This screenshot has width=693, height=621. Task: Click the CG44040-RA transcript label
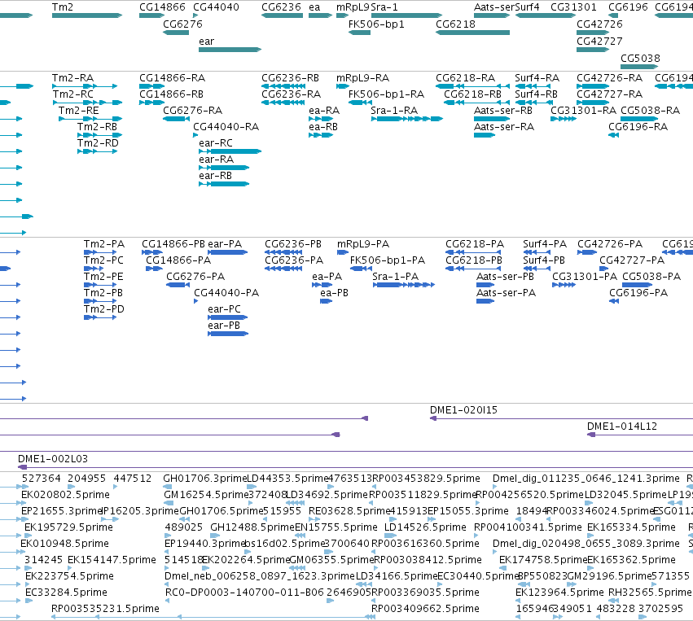pyautogui.click(x=226, y=127)
